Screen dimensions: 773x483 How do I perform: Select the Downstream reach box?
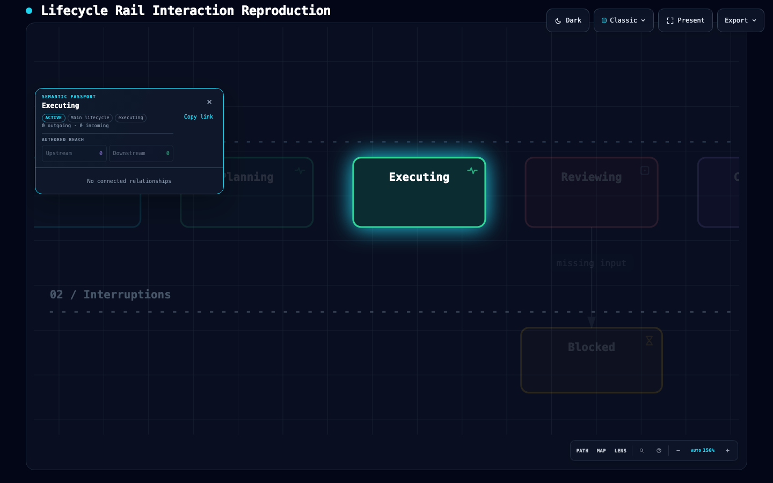point(141,153)
